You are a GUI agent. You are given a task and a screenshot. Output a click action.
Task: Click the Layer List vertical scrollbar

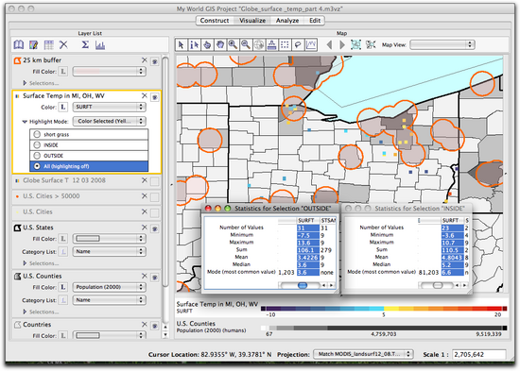165,172
